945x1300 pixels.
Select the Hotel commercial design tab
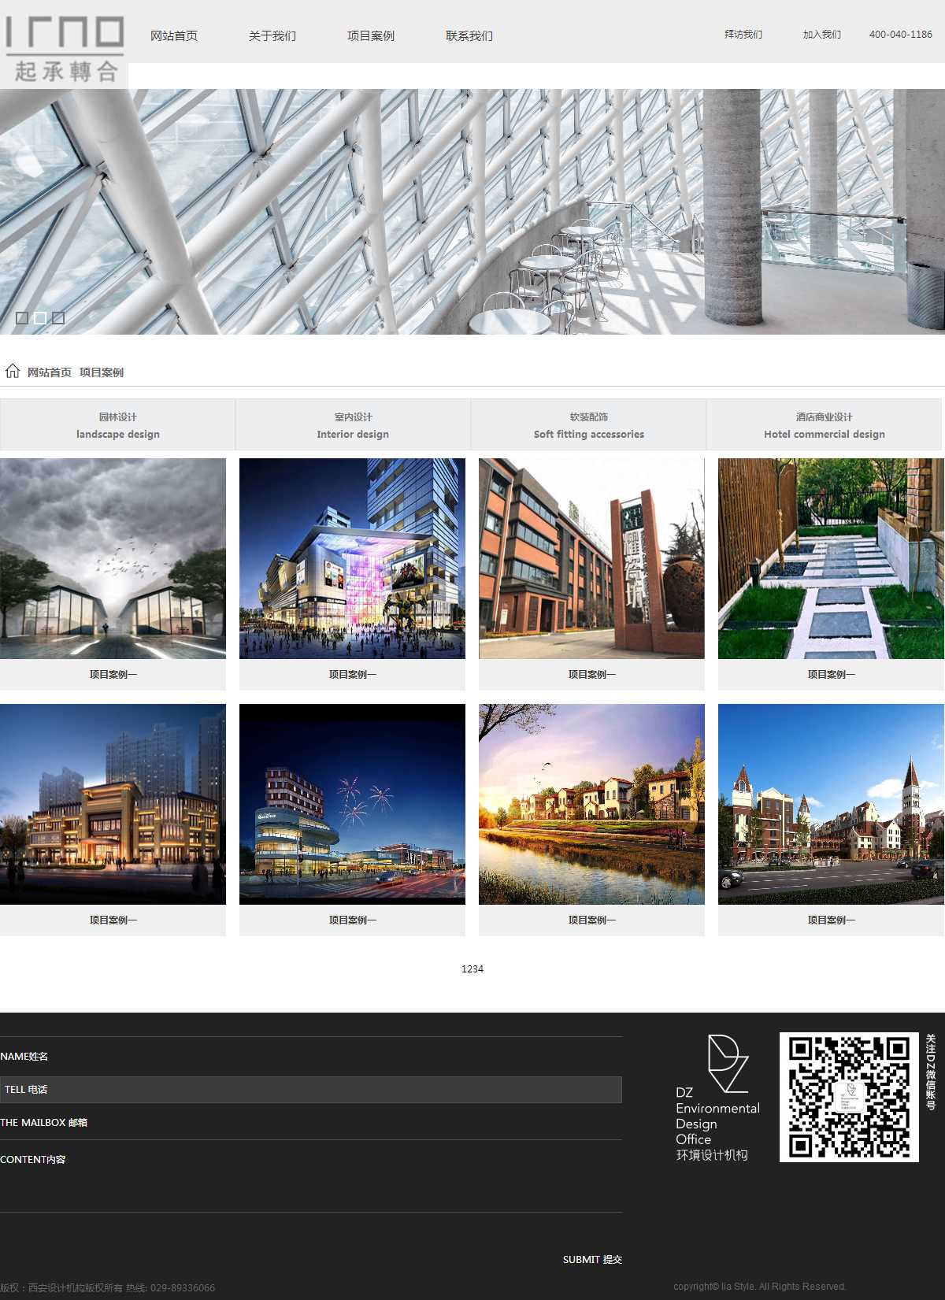tap(824, 425)
